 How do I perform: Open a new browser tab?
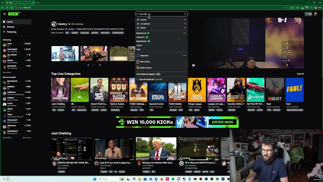click(38, 3)
